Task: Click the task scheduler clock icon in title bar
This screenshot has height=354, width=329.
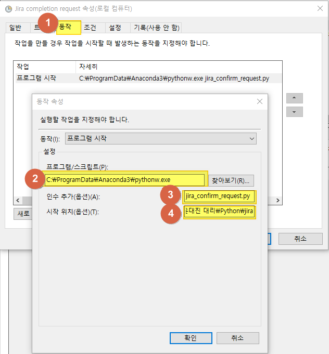Action: point(9,9)
